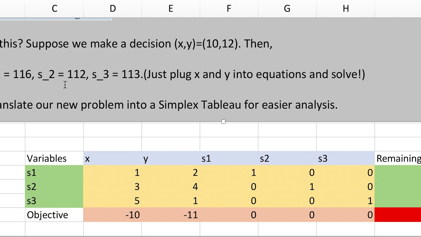Select column F header

229,9
